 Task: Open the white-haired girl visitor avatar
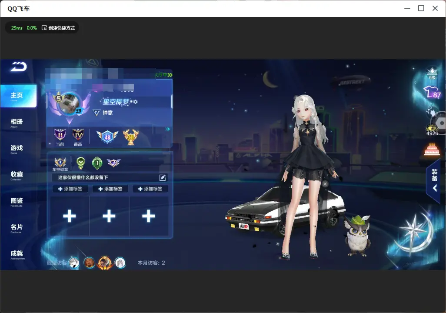coord(120,263)
